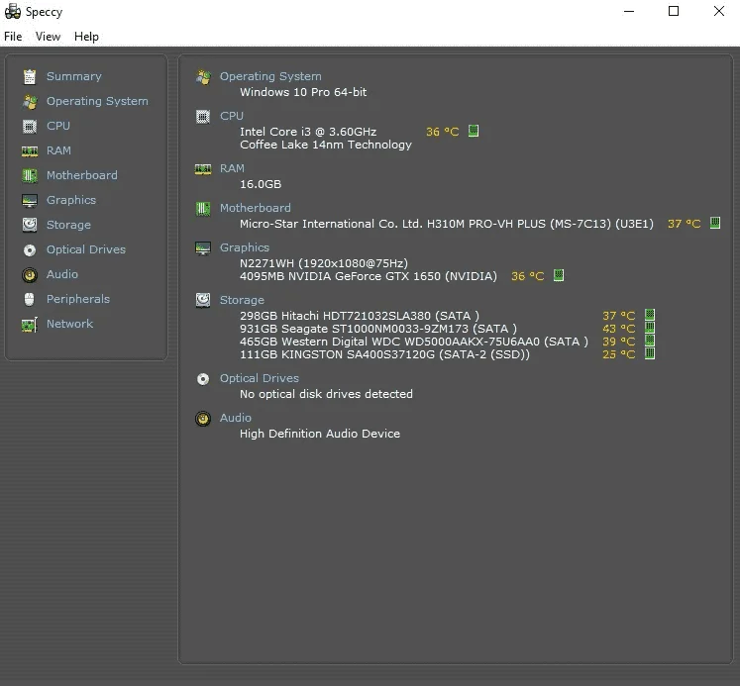The height and width of the screenshot is (686, 740).
Task: Click the CPU temperature 36 °C value
Action: (x=442, y=132)
